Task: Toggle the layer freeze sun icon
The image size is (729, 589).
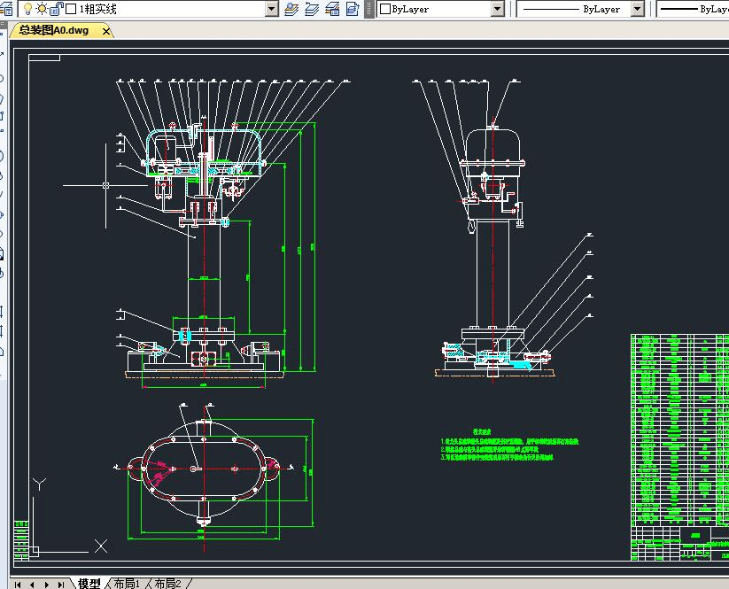Action: pos(42,9)
